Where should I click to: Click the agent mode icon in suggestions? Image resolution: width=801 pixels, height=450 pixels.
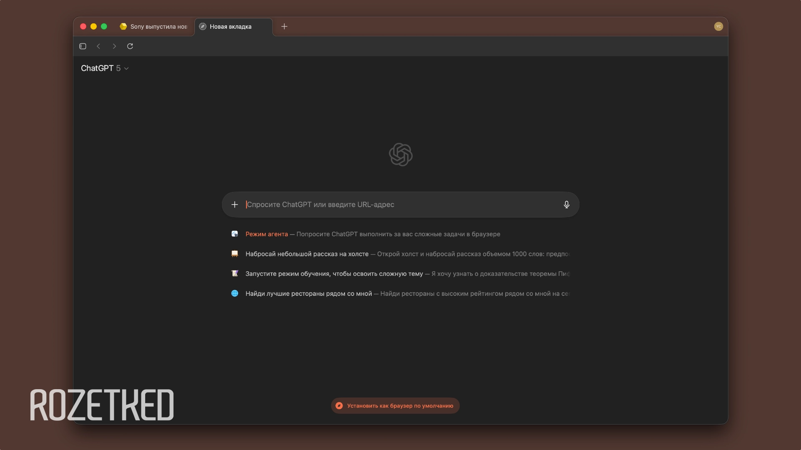coord(235,234)
